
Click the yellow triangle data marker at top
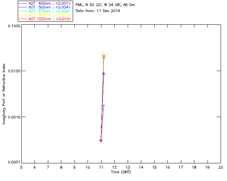(x=104, y=53)
